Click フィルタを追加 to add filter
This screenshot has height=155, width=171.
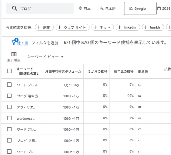pos(45,43)
